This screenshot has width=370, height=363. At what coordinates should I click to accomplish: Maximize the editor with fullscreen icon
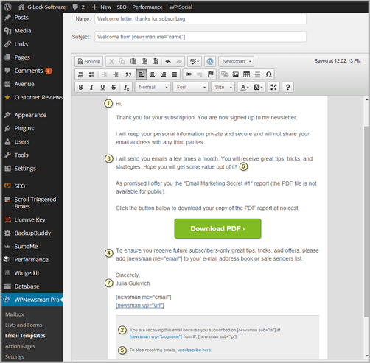tap(273, 87)
